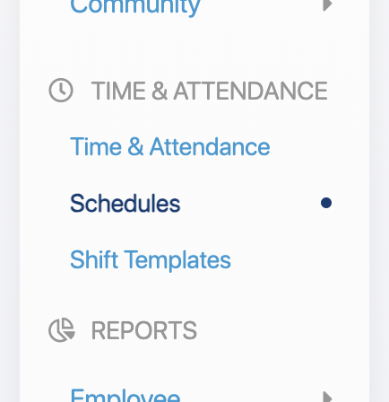Open the Time & Attendance page link
This screenshot has height=402, width=389.
[x=169, y=147]
